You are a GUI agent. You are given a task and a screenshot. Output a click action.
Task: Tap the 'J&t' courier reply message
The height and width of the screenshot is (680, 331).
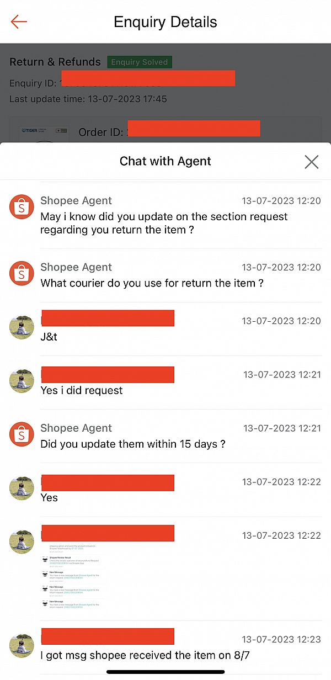point(49,337)
